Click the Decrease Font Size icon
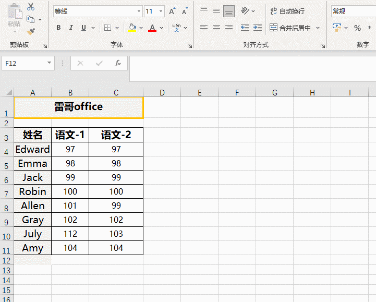Screen dimensions: 376x302 point(185,11)
